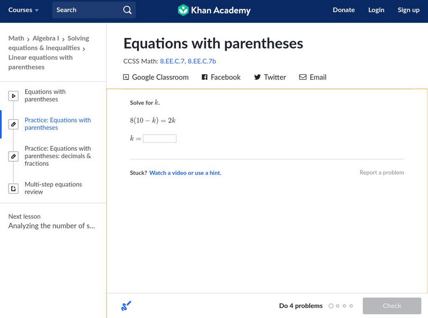Open the scratchpad pen icon
The width and height of the screenshot is (428, 318).
click(127, 306)
